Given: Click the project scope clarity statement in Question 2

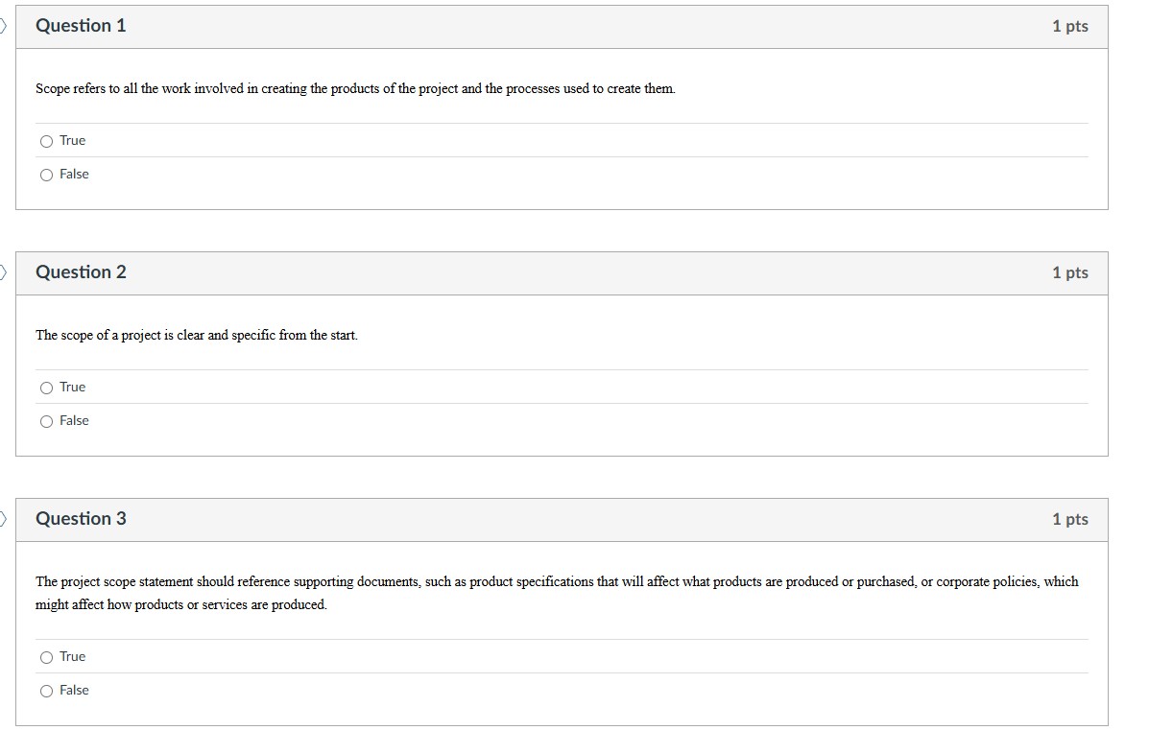Looking at the screenshot, I should (x=196, y=335).
